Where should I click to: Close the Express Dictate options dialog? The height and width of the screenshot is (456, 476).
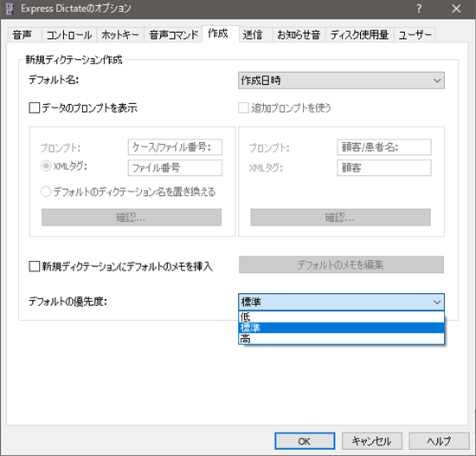pos(456,9)
